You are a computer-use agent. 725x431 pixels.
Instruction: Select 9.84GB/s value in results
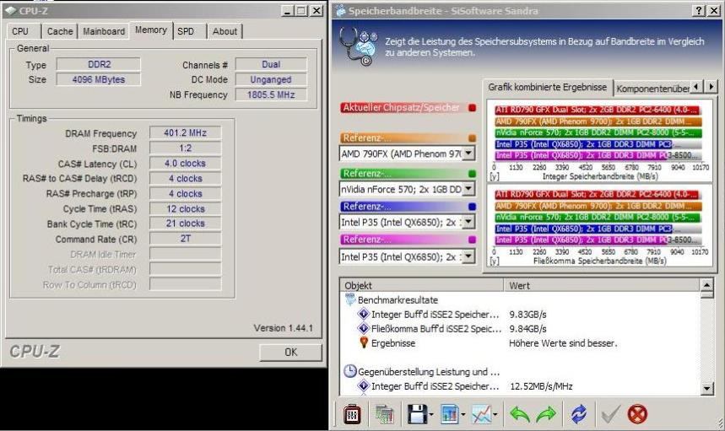[x=528, y=329]
